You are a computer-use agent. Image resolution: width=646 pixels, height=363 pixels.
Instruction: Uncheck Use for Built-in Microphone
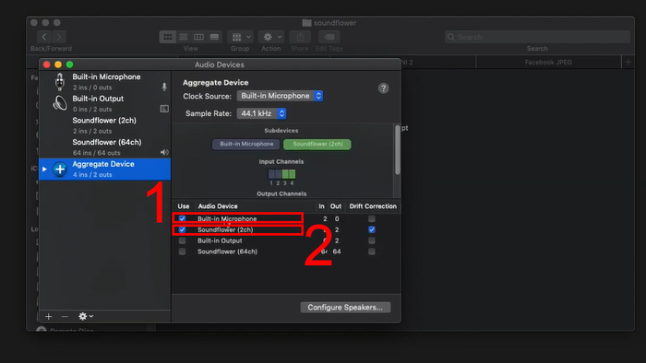coord(182,218)
